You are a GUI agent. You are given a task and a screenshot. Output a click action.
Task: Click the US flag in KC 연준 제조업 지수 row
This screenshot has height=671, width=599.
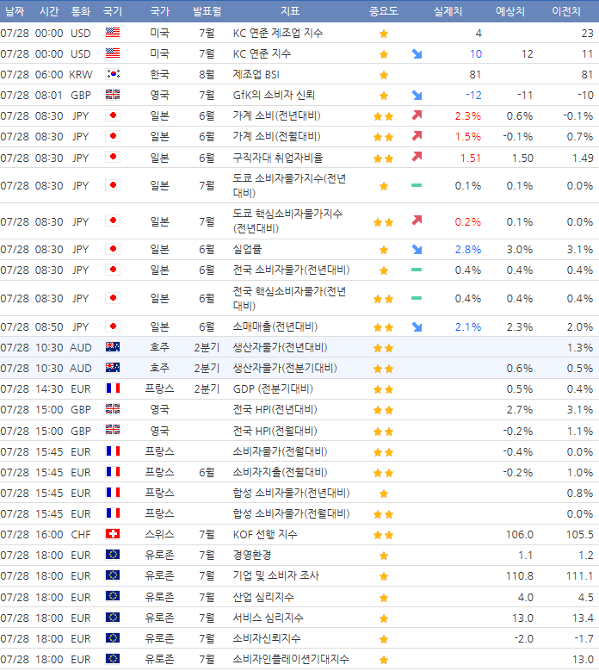113,33
